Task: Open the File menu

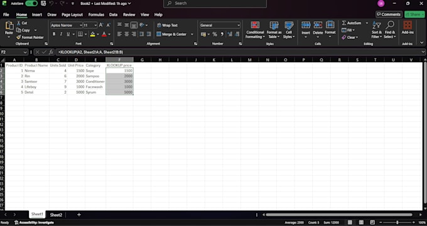Action: (6, 14)
